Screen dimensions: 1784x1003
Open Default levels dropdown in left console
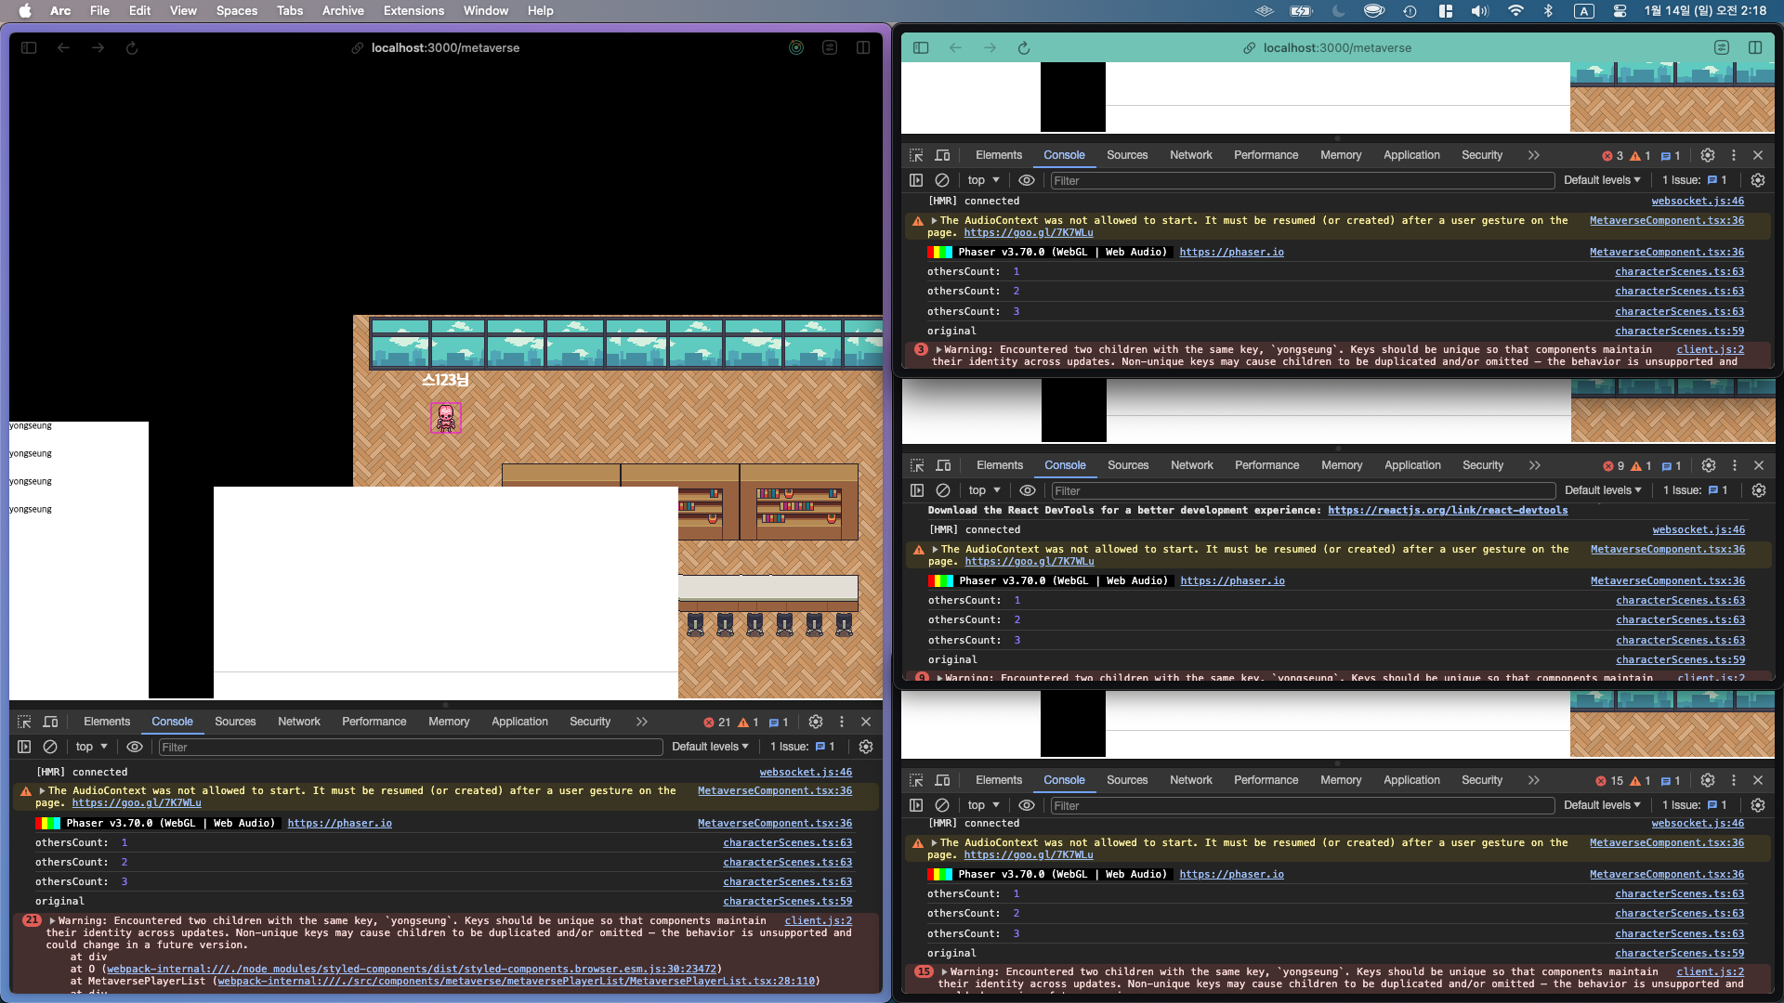pos(710,747)
